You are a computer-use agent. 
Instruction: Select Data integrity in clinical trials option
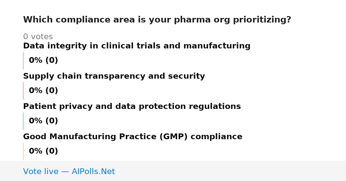click(x=137, y=46)
